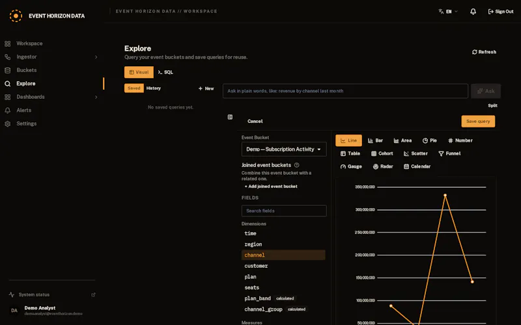Click the notifications bell icon
The height and width of the screenshot is (325, 521).
(473, 11)
